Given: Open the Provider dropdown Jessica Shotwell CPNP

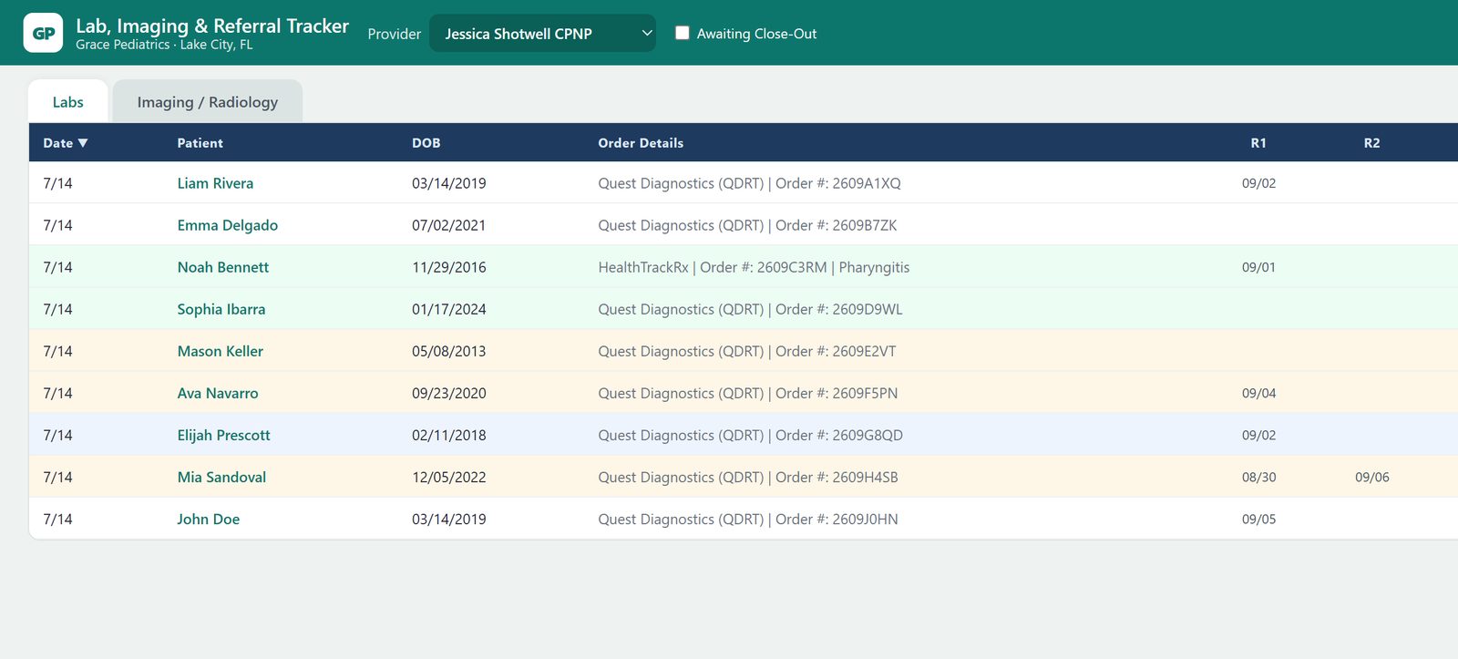Looking at the screenshot, I should (542, 33).
